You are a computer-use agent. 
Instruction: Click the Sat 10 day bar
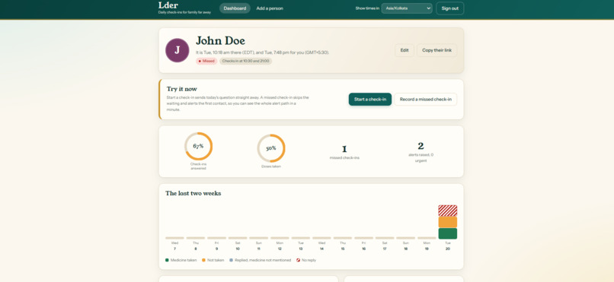point(238,238)
